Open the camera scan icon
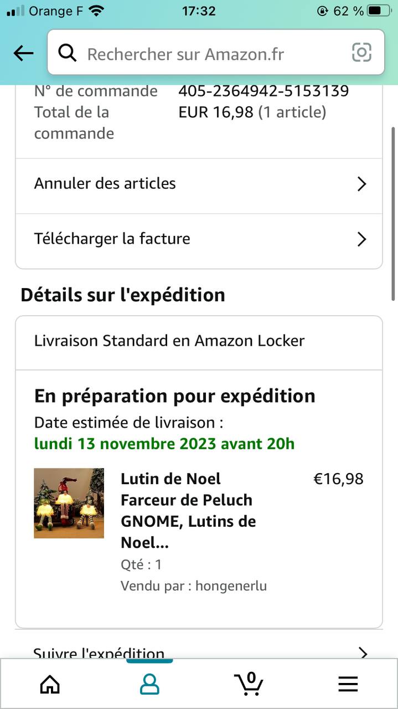The height and width of the screenshot is (709, 398). tap(361, 53)
